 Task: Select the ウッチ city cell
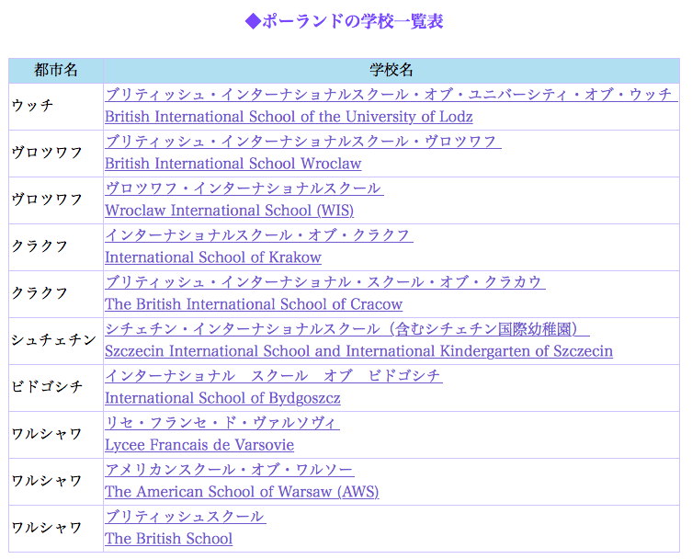click(x=56, y=107)
